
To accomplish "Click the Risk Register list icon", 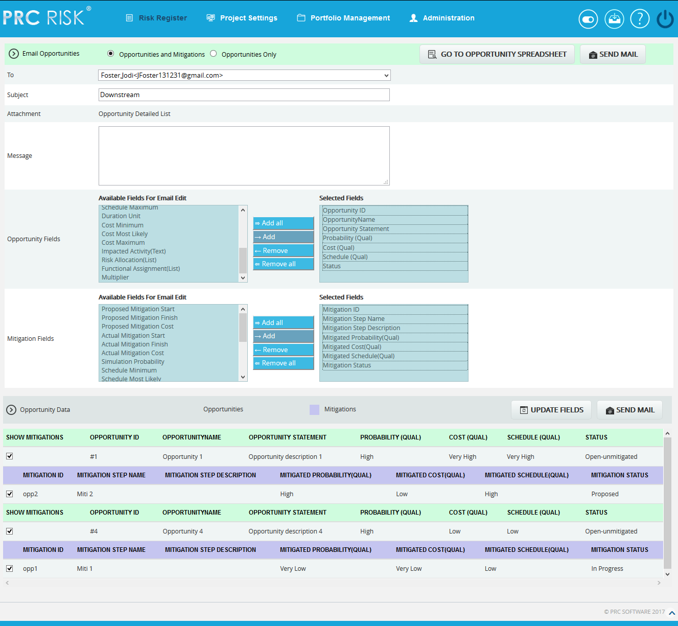I will click(129, 18).
